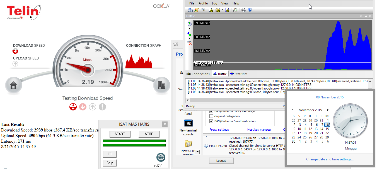Clear traffic graph with red X icon
377x169 pixels.
point(189,43)
